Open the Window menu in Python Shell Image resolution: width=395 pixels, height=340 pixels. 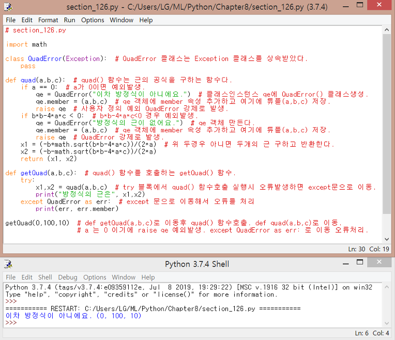(124, 277)
